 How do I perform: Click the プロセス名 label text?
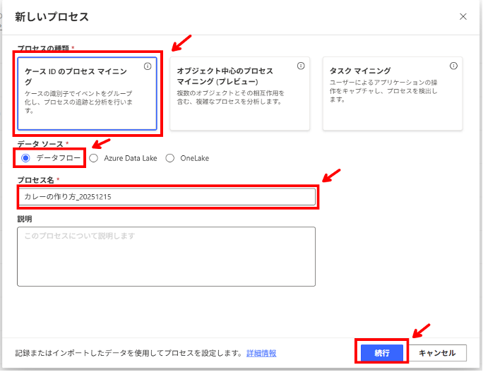tap(35, 180)
